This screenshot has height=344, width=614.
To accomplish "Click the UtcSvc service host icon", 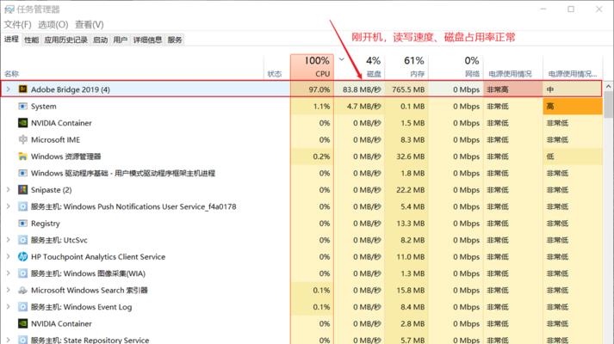I will [x=22, y=240].
